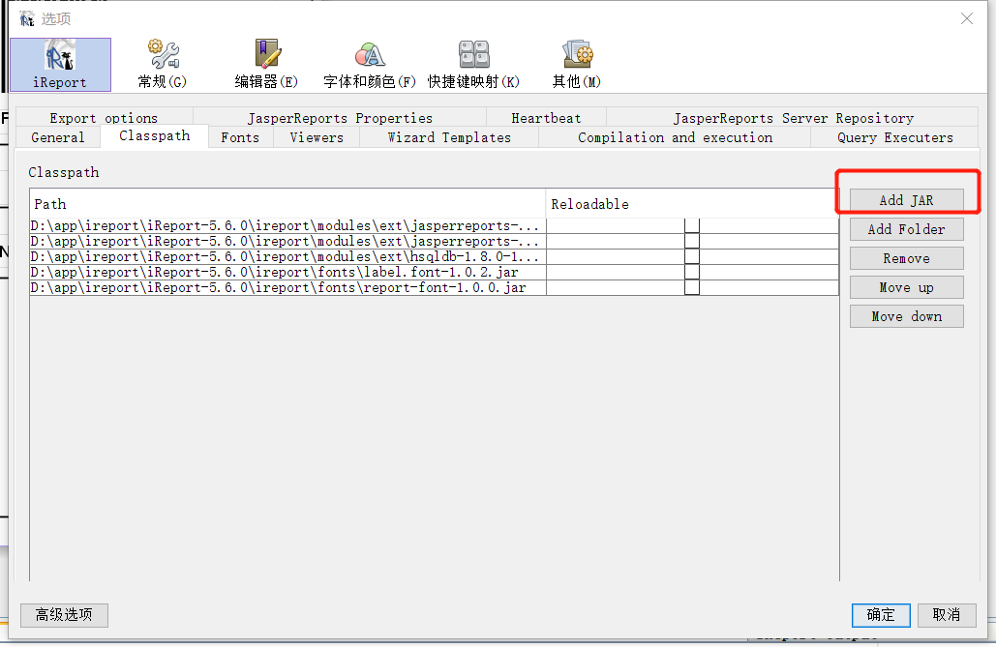Open the Compilation and execution tab
The height and width of the screenshot is (647, 996).
[x=675, y=137]
